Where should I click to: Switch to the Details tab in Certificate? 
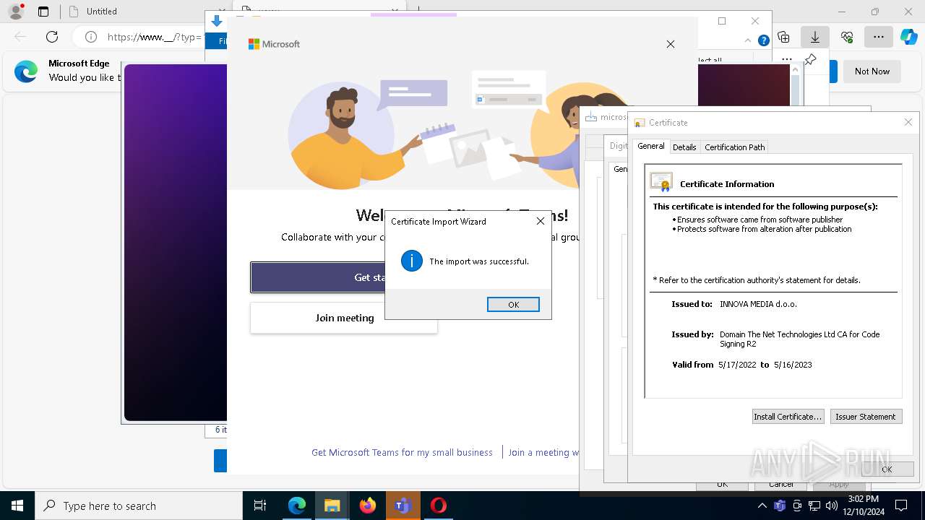tap(684, 147)
